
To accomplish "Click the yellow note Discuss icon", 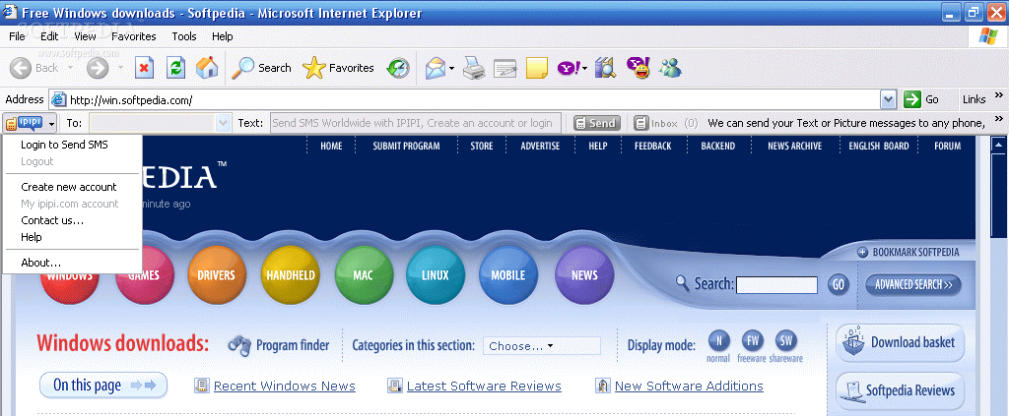I will pos(537,68).
